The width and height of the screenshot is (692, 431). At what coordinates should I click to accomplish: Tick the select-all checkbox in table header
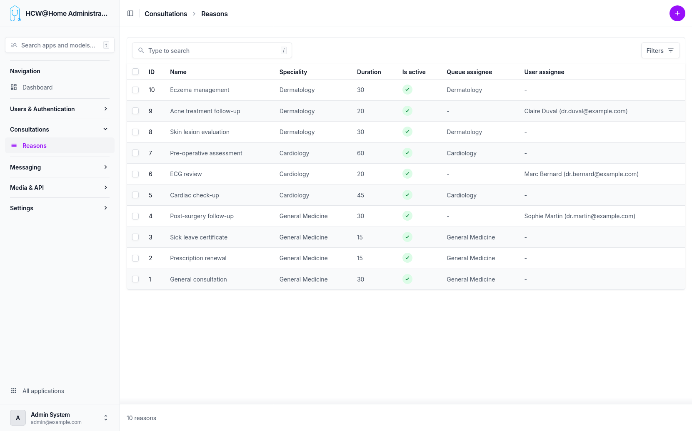pos(135,72)
